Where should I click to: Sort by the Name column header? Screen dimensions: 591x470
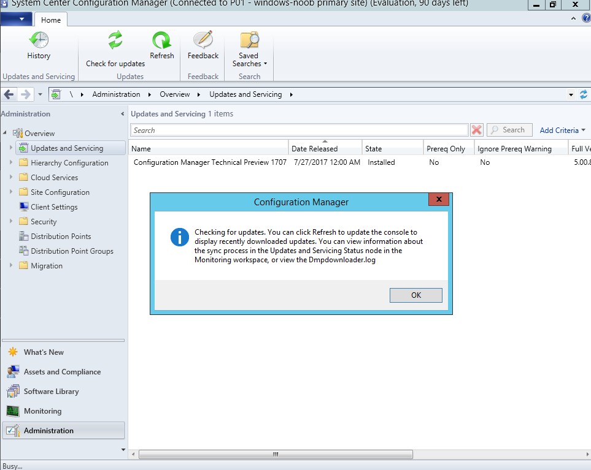[209, 149]
